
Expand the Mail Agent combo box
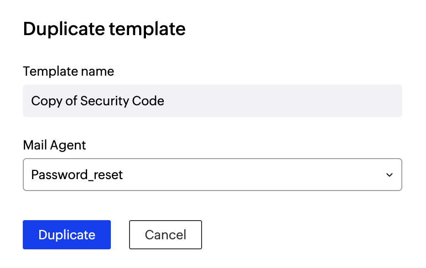pyautogui.click(x=212, y=175)
